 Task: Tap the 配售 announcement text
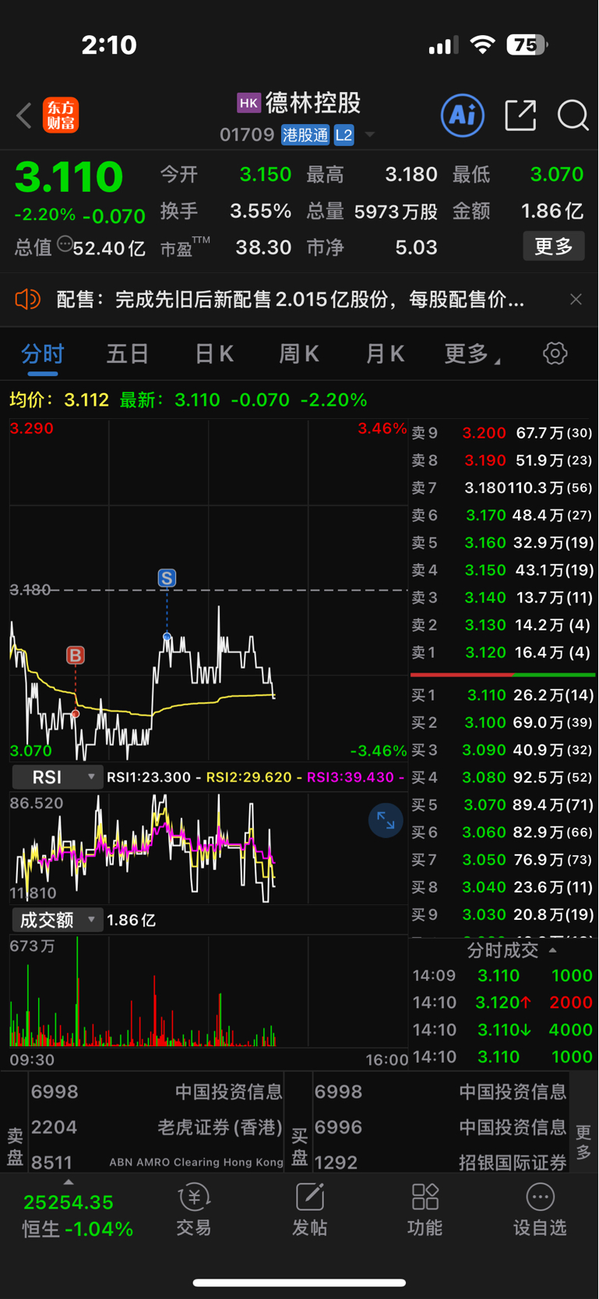[x=291, y=299]
